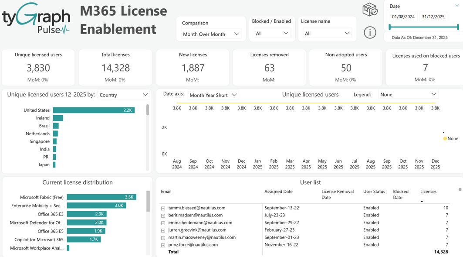The width and height of the screenshot is (463, 257).
Task: Click the Aug 2024 axis label
Action: click(177, 164)
